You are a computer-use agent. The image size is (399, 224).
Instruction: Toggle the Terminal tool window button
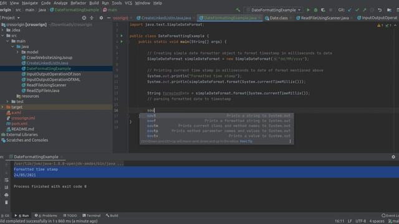92,216
